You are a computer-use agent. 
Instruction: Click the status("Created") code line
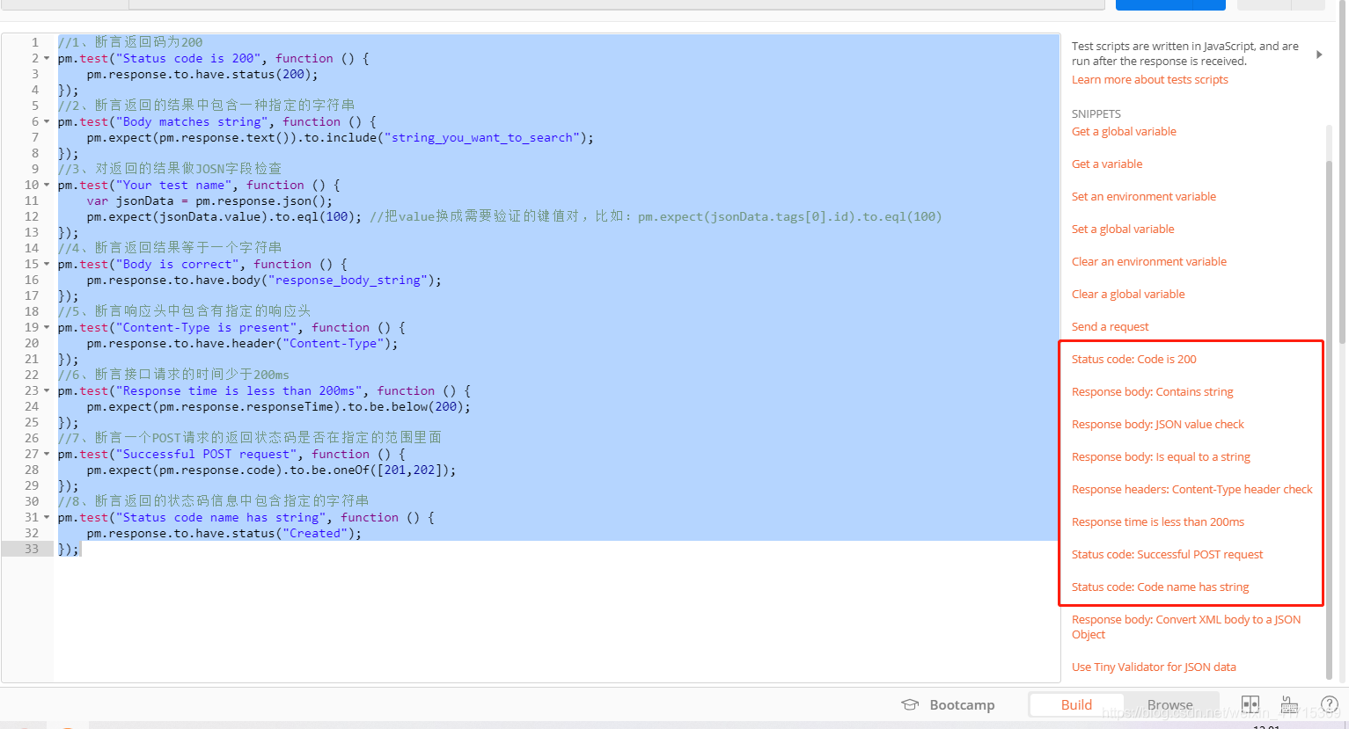tap(224, 533)
